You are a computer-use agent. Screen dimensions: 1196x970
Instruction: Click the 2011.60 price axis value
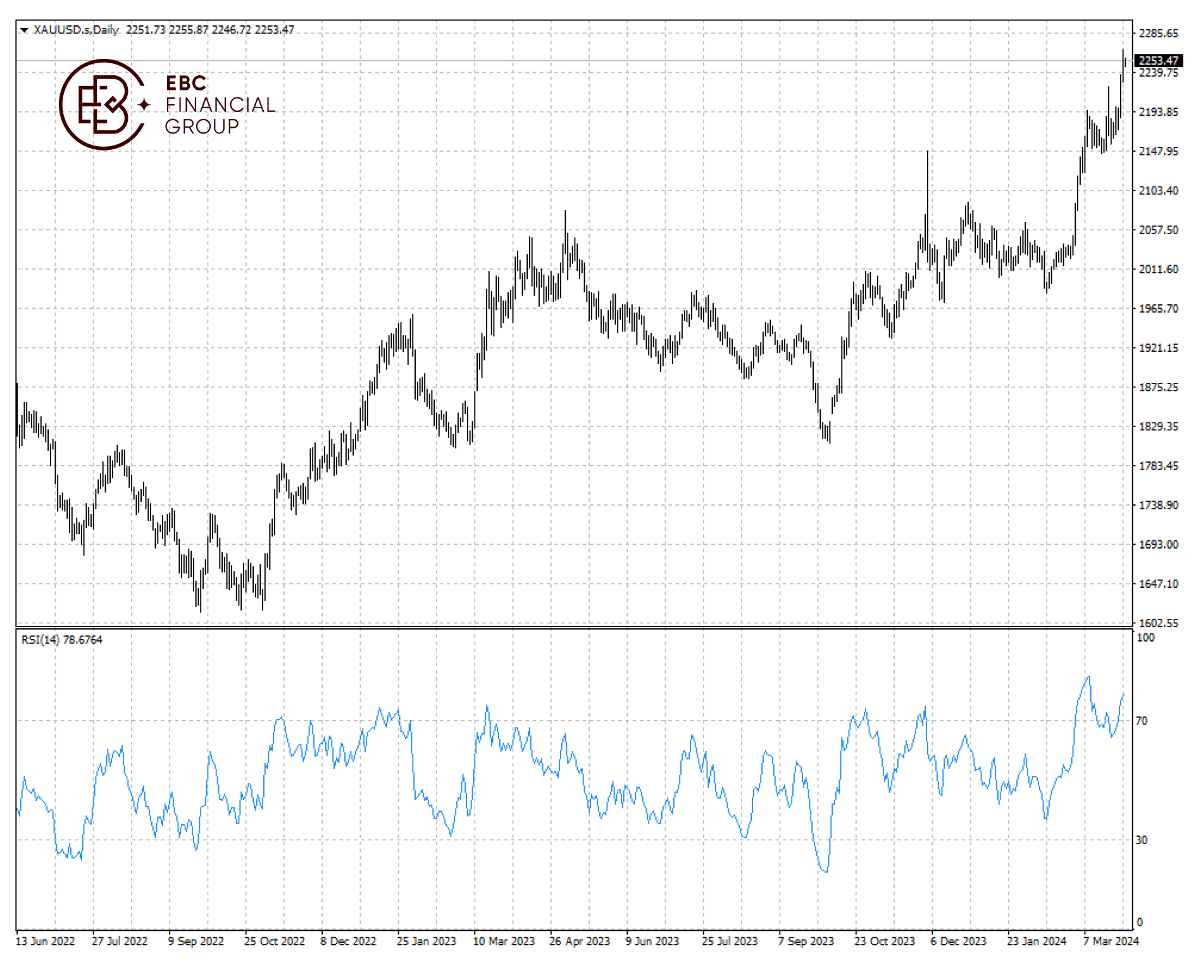(x=1159, y=269)
